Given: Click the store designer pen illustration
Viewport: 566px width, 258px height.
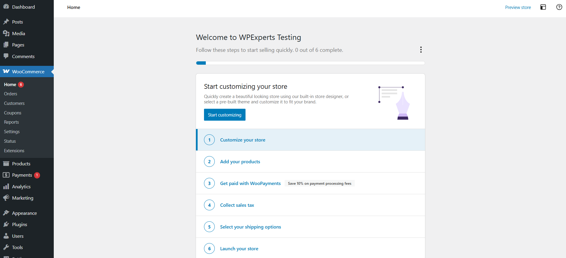Looking at the screenshot, I should 394,103.
